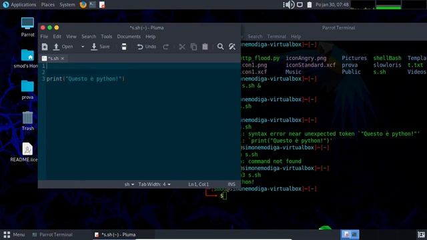
Task: Open Find and Replace tool icon
Action: tap(232, 47)
